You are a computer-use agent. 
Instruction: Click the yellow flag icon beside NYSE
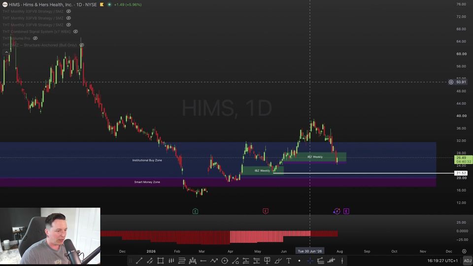[x=102, y=4]
